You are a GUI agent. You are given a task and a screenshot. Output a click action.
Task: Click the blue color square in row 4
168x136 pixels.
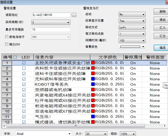pos(93,79)
